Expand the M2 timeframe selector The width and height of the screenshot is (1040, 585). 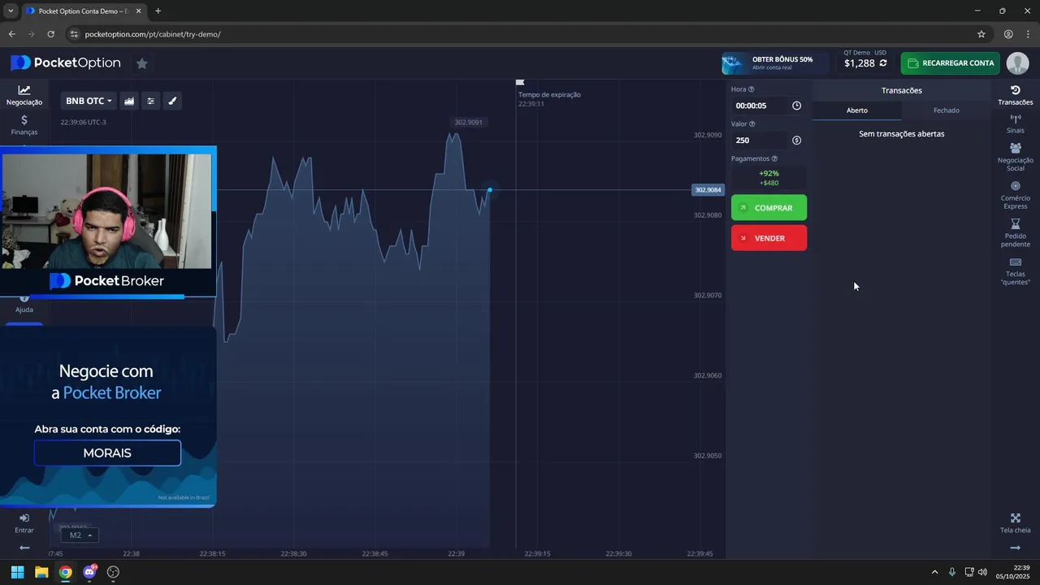[x=80, y=535]
